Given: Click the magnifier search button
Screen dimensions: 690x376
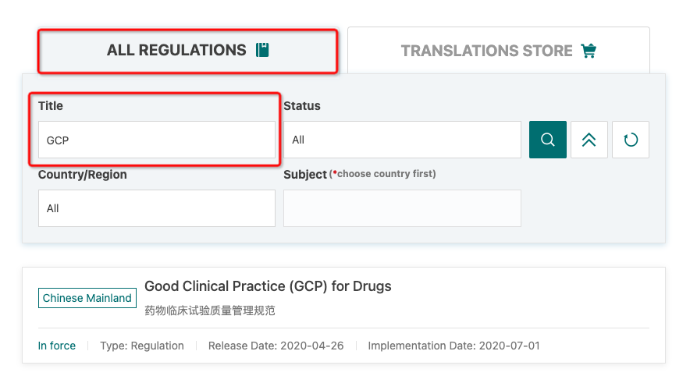Looking at the screenshot, I should [547, 140].
